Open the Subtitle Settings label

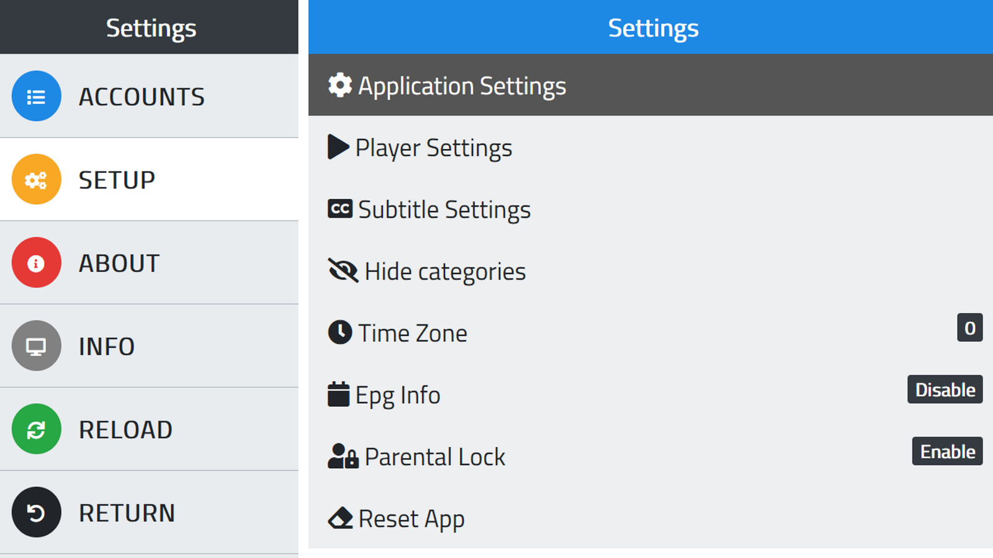tap(444, 210)
